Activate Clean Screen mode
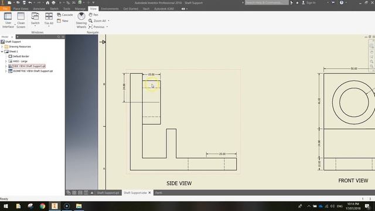The width and height of the screenshot is (375, 211). click(21, 21)
